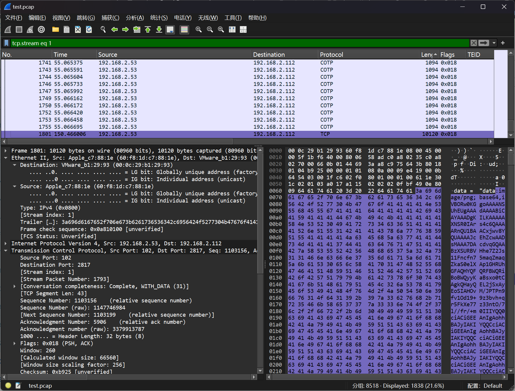Jump to the last packet icon
Image resolution: width=515 pixels, height=391 pixels.
point(159,29)
